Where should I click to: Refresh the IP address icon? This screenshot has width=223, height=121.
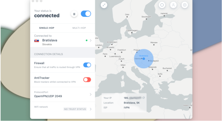tap(143, 98)
